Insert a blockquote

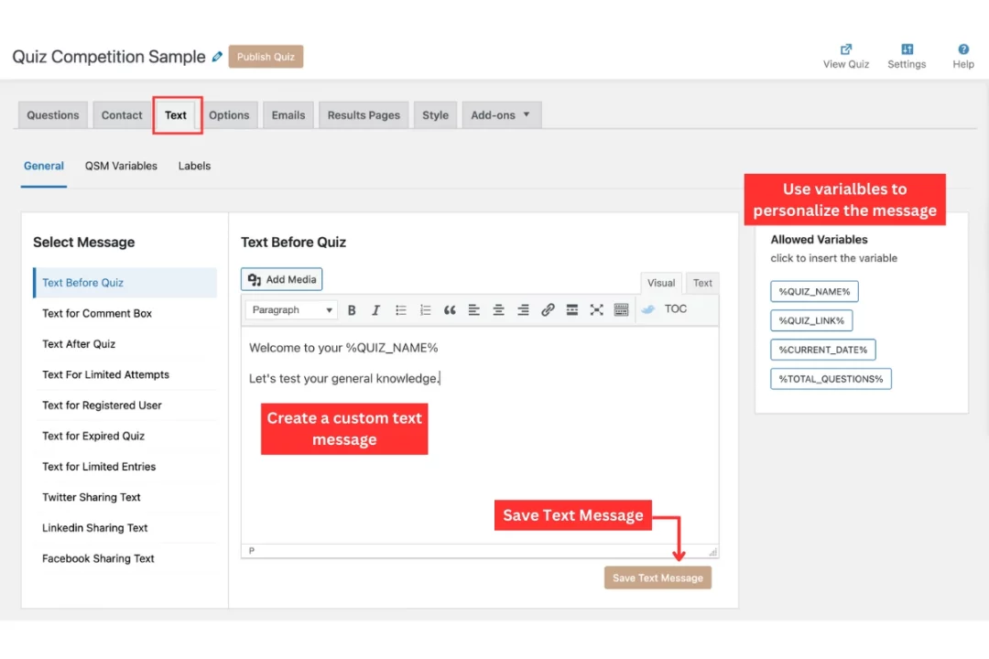450,308
